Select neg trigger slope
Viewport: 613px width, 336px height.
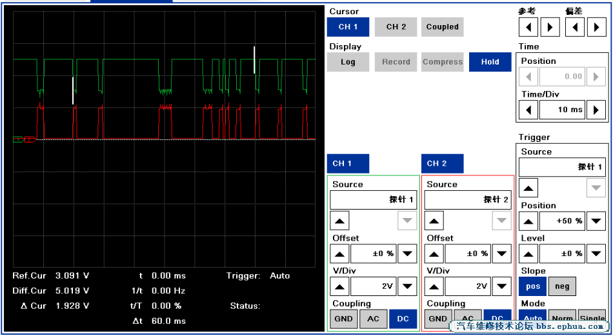tap(562, 286)
